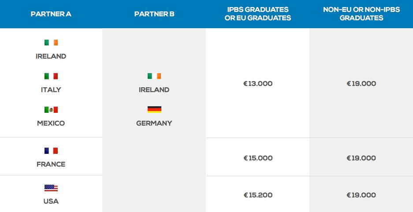413x212 pixels.
Task: Click the €15.200 fee for USA
Action: 258,195
